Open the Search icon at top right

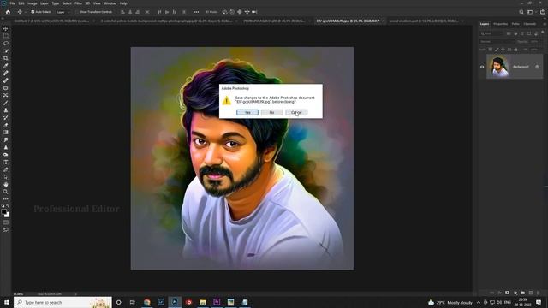521,12
